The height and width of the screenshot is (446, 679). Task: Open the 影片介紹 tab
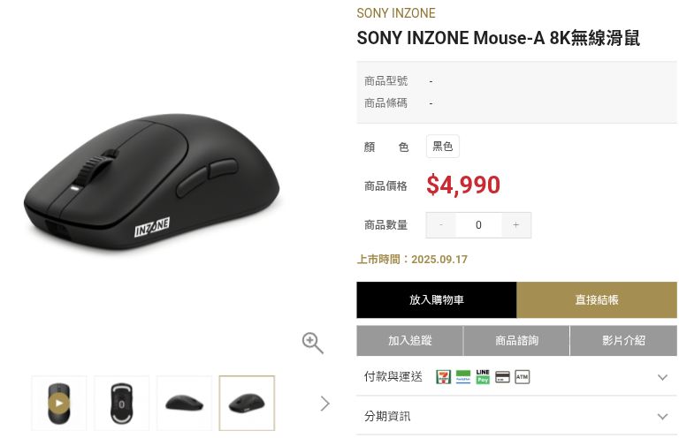click(x=623, y=340)
